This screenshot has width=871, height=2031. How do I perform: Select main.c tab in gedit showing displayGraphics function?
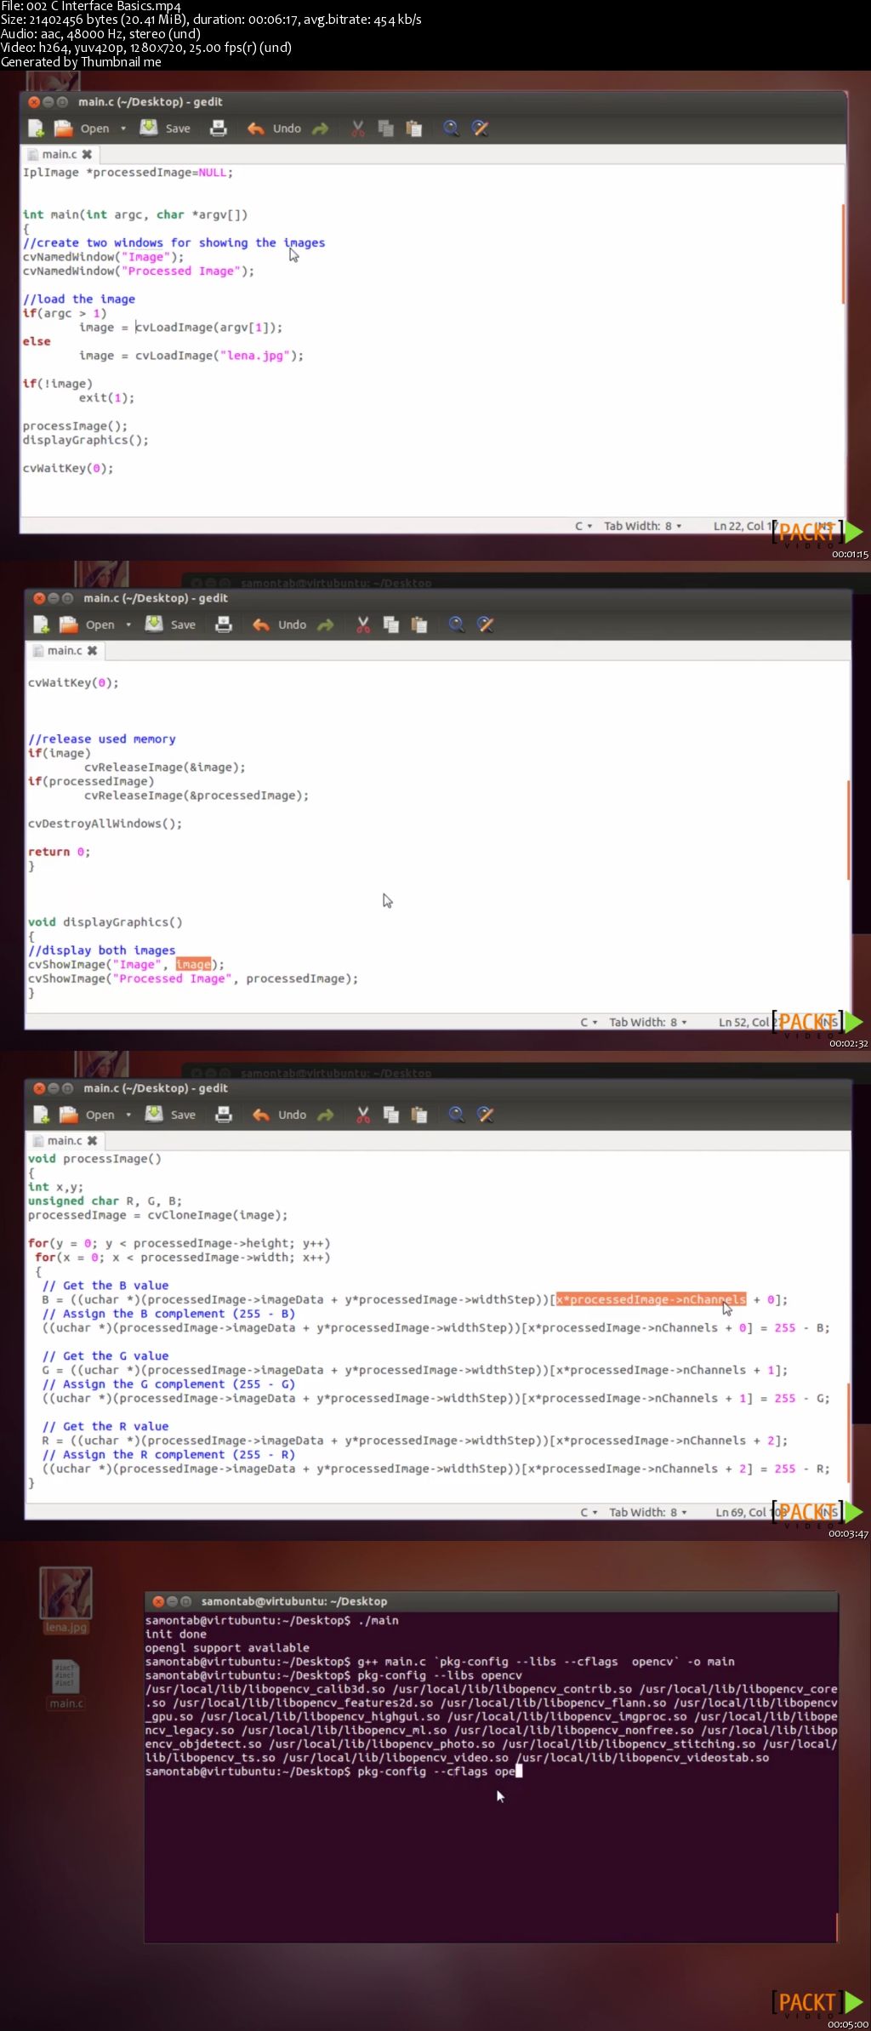pos(65,650)
